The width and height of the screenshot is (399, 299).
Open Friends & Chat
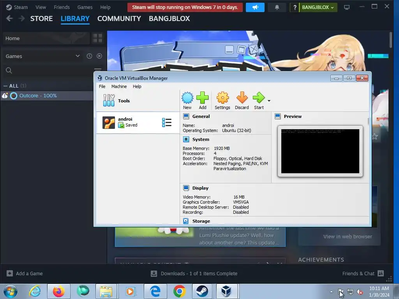point(363,274)
